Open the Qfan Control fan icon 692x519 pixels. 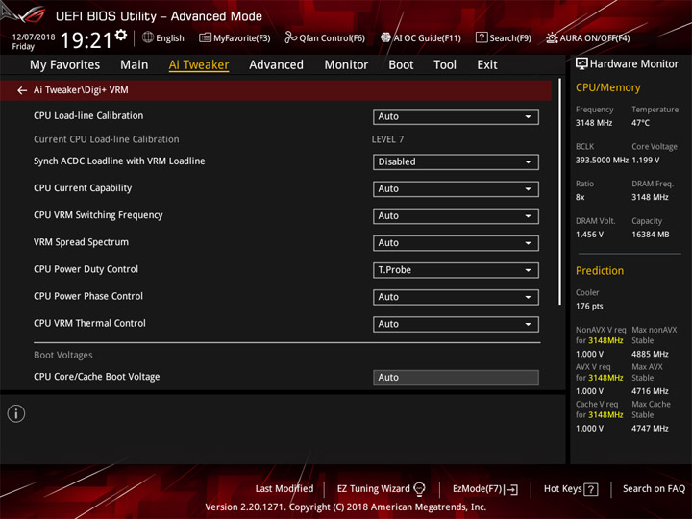click(x=290, y=37)
